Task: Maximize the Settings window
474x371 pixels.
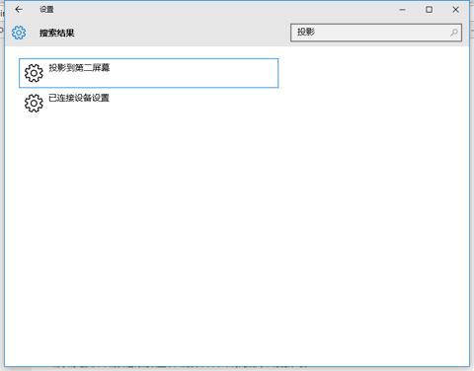Action: pos(429,10)
